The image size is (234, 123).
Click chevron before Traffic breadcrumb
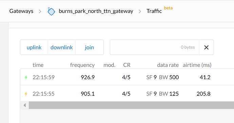pos(140,11)
